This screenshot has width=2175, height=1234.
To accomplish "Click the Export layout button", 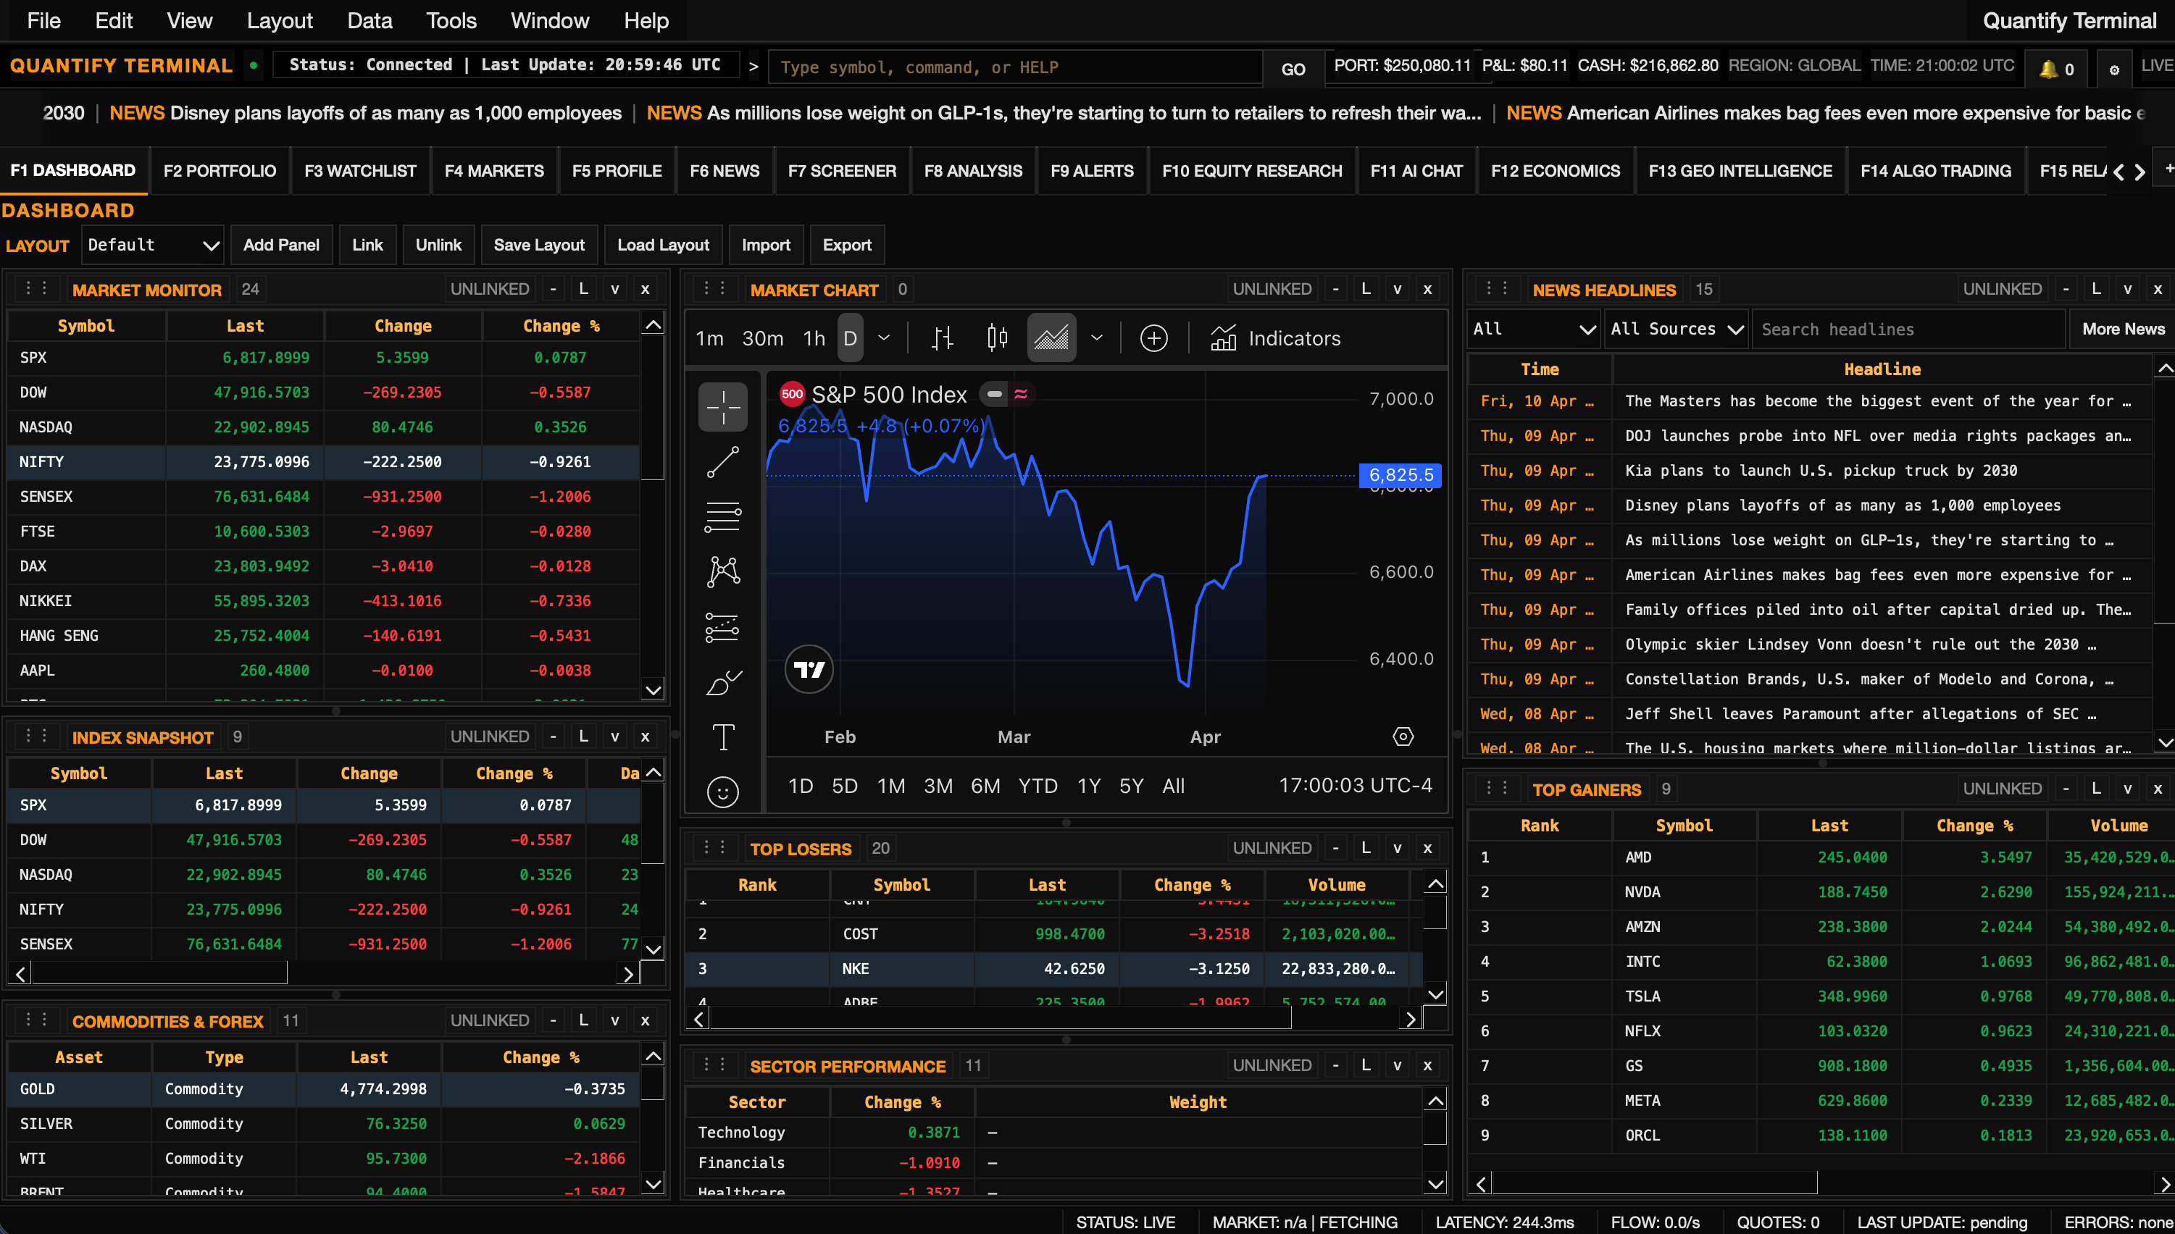I will click(x=846, y=245).
